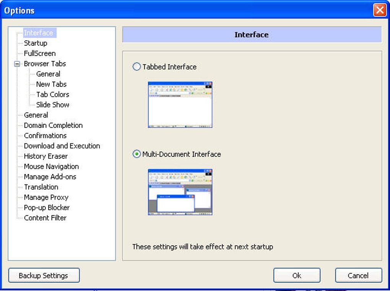Open the History Eraser page
This screenshot has height=291, width=390.
(x=46, y=156)
